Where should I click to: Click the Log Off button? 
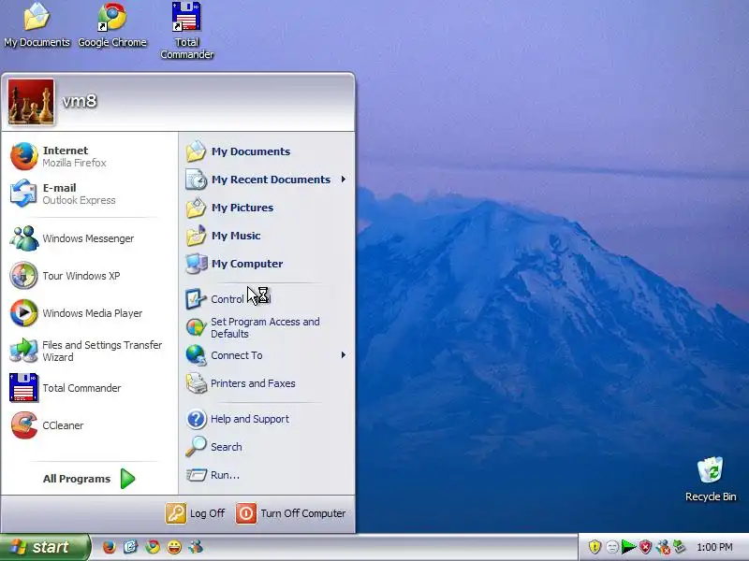195,513
